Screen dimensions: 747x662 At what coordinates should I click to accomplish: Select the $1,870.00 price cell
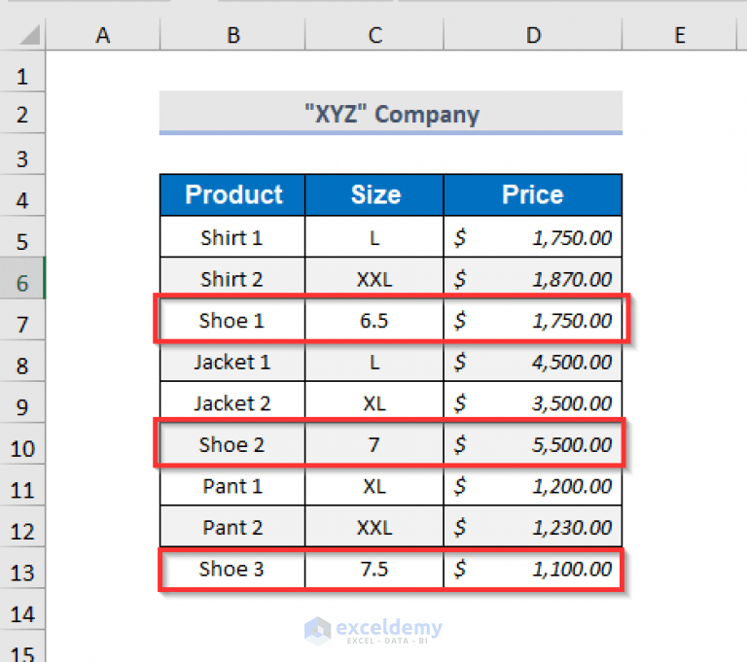pyautogui.click(x=533, y=278)
